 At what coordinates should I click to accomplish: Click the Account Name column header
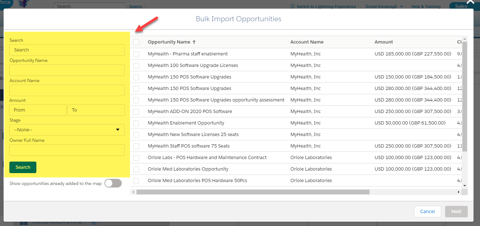pyautogui.click(x=307, y=42)
